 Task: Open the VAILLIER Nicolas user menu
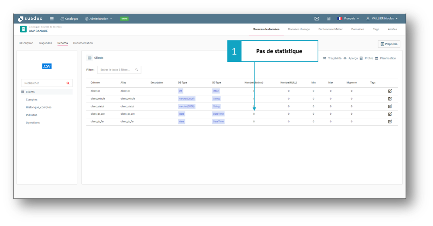(382, 19)
